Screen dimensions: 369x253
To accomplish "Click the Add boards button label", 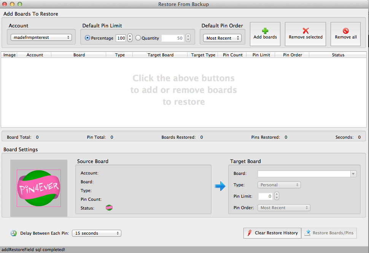I will click(x=265, y=37).
